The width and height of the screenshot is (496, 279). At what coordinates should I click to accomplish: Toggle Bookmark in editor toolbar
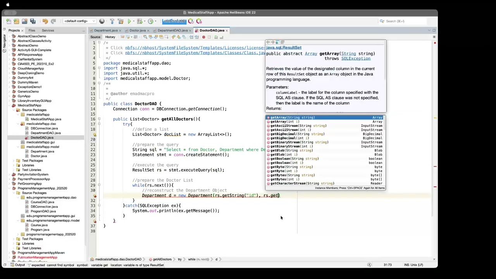pos(184,37)
